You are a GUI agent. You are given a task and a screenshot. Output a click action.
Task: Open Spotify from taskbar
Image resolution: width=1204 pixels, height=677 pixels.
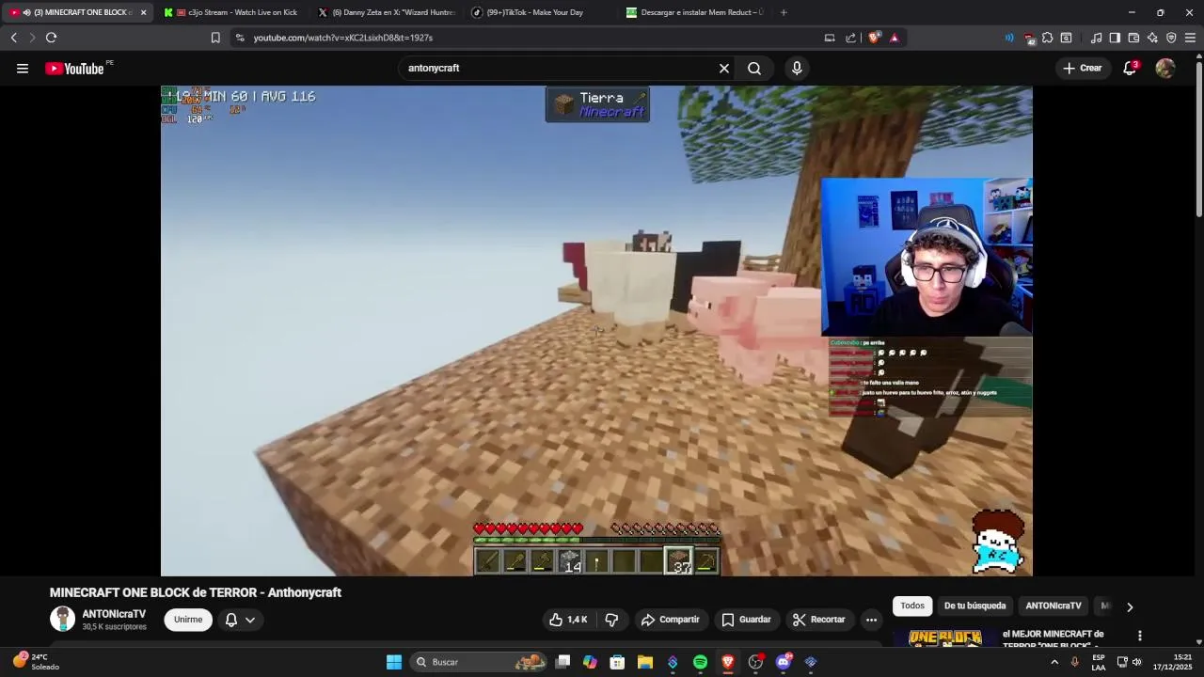[700, 662]
